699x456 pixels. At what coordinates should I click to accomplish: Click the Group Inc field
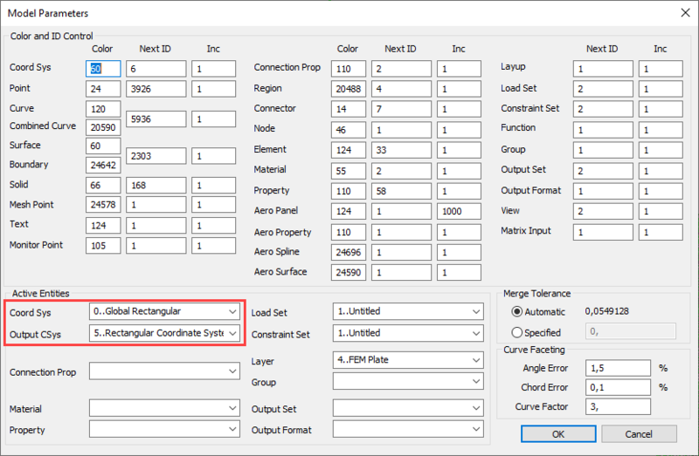click(661, 150)
